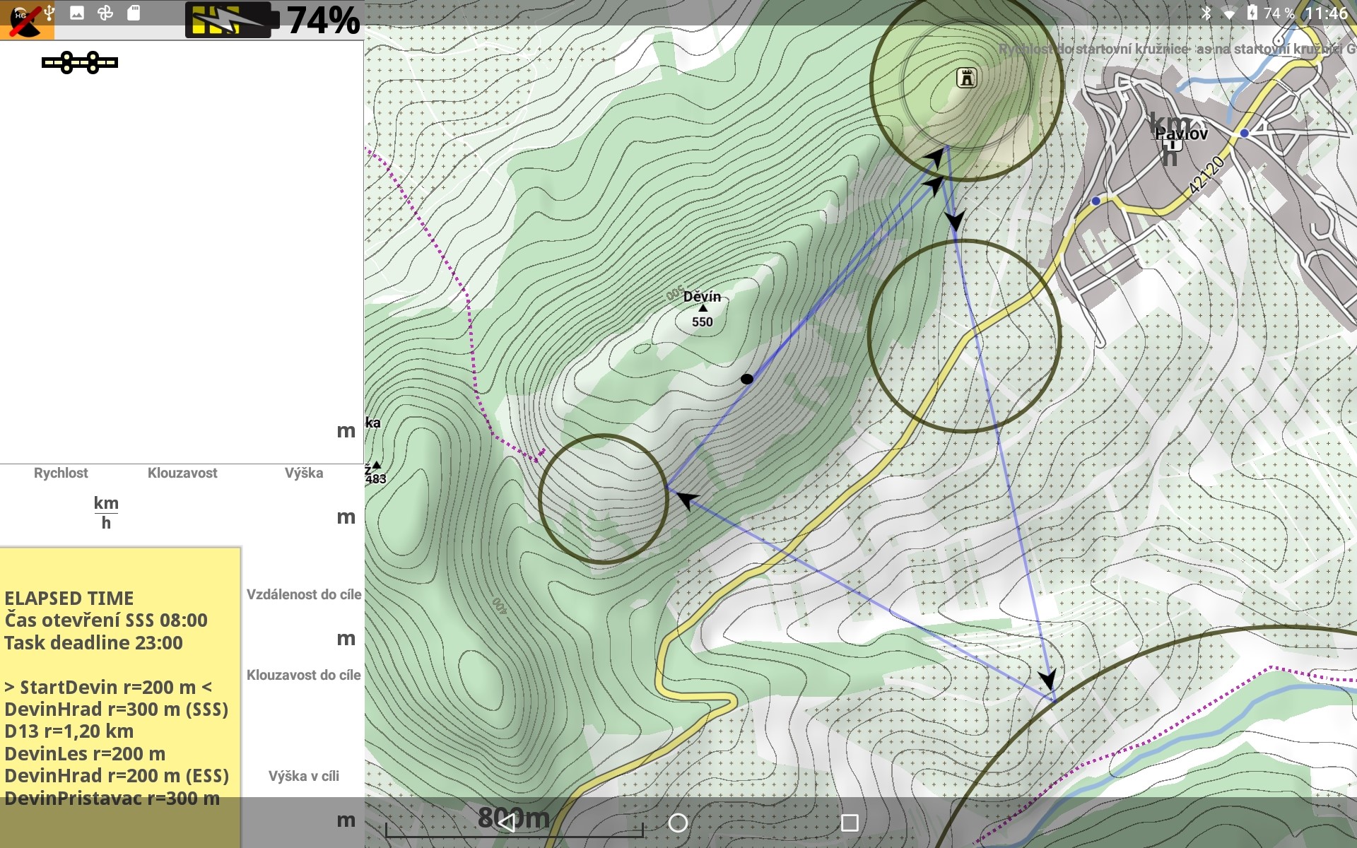
Task: Tap the route arrowhead at DevinLes cylinder
Action: [687, 499]
